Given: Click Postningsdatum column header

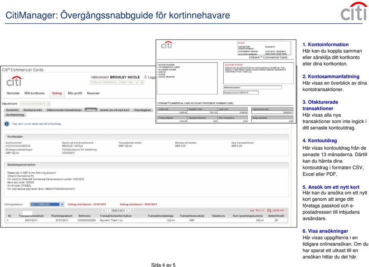Looking at the screenshot, I should click(62, 216).
